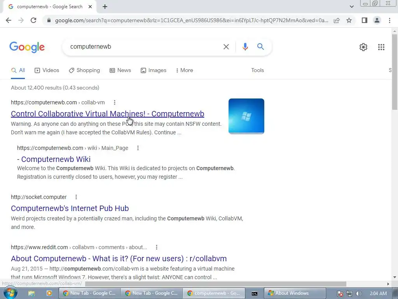Close the computernewb search tab

pyautogui.click(x=90, y=7)
